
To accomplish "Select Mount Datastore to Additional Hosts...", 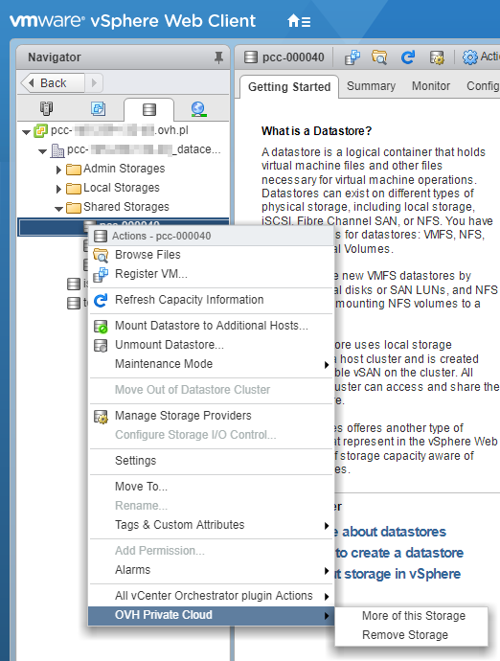I will pyautogui.click(x=211, y=326).
